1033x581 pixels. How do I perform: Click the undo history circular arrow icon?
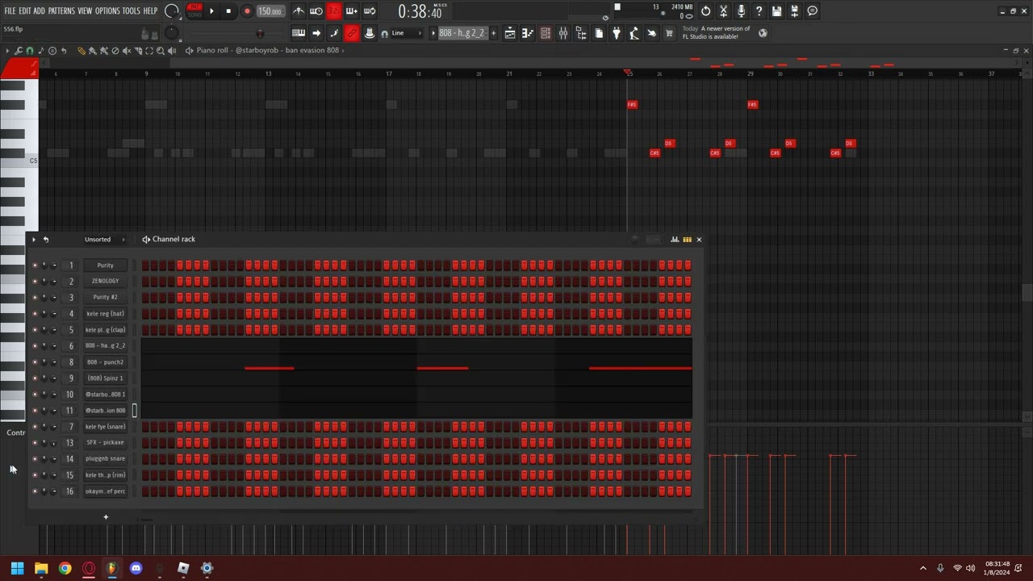click(x=705, y=11)
